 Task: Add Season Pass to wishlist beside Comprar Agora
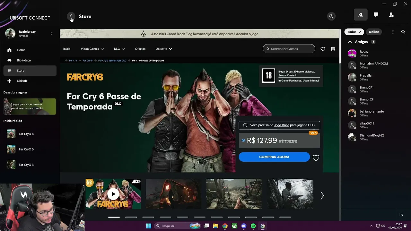316,158
